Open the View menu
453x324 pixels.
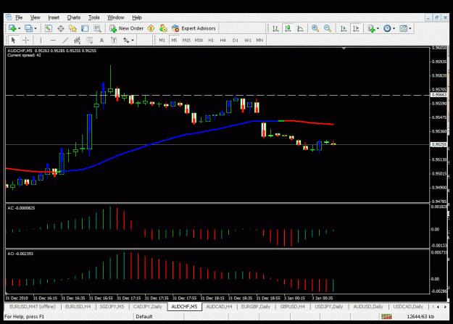(x=36, y=17)
